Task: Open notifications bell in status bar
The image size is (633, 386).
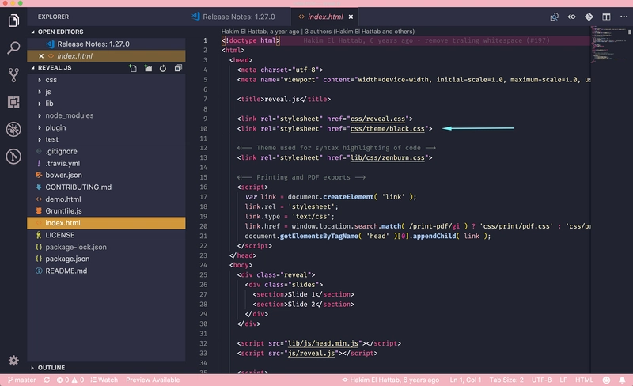Action: click(622, 380)
